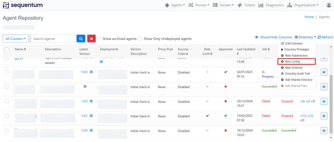This screenshot has height=142, width=334.
Task: Open Diagnostics from the top navigation
Action: click(x=271, y=5)
